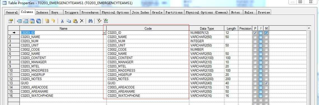
Task: Open the Oracle tab
Action: 157,12
